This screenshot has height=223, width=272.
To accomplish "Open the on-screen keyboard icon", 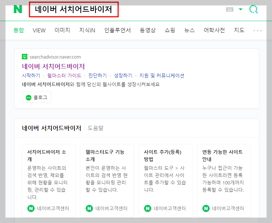I will point(230,9).
